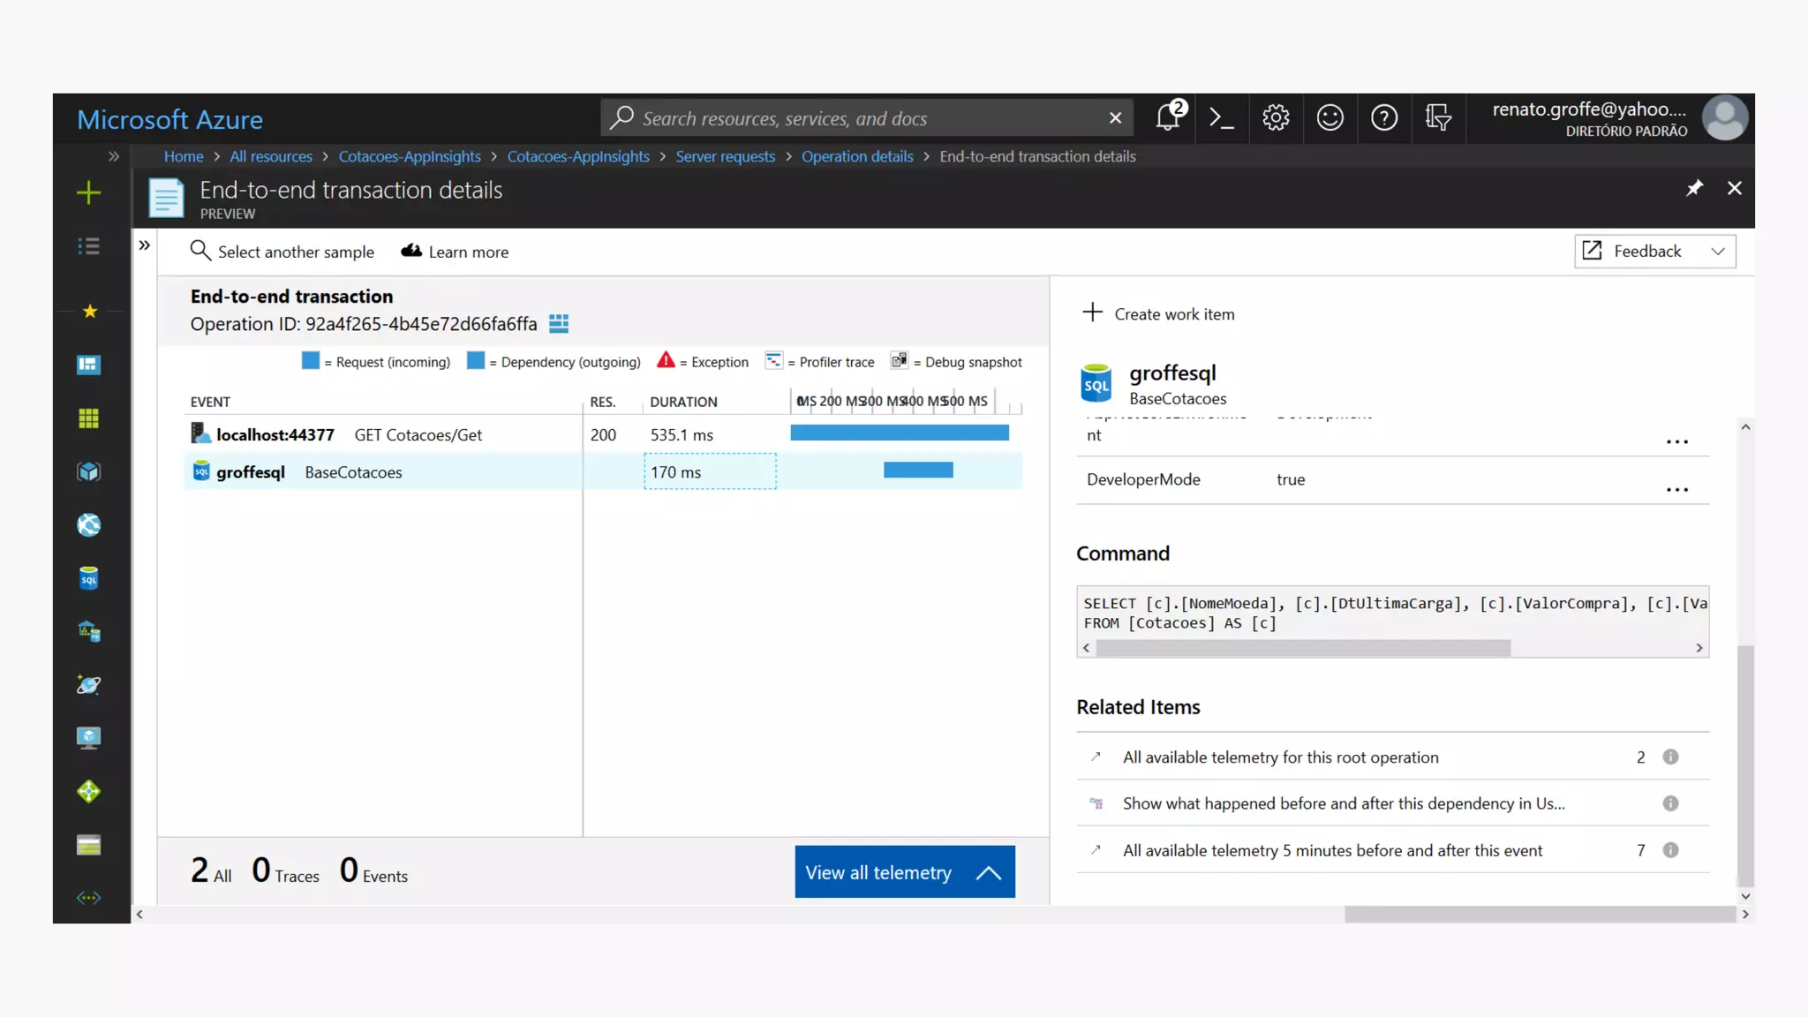Screen dimensions: 1808x1017
Task: Go to Server requests breadcrumb
Action: (x=725, y=156)
